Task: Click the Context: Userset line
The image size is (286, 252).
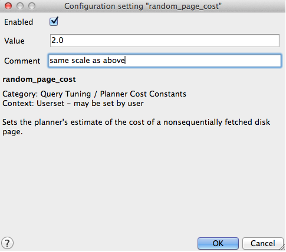Action: click(x=73, y=104)
